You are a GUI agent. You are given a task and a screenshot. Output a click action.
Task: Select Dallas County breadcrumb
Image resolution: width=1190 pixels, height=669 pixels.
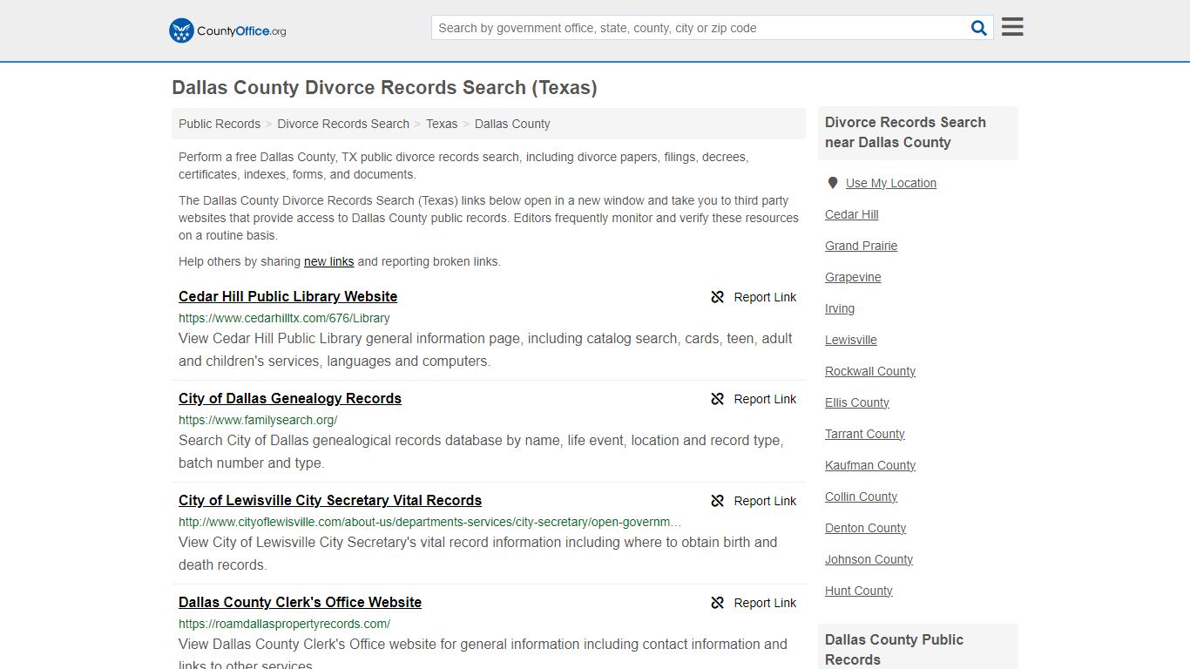(512, 124)
